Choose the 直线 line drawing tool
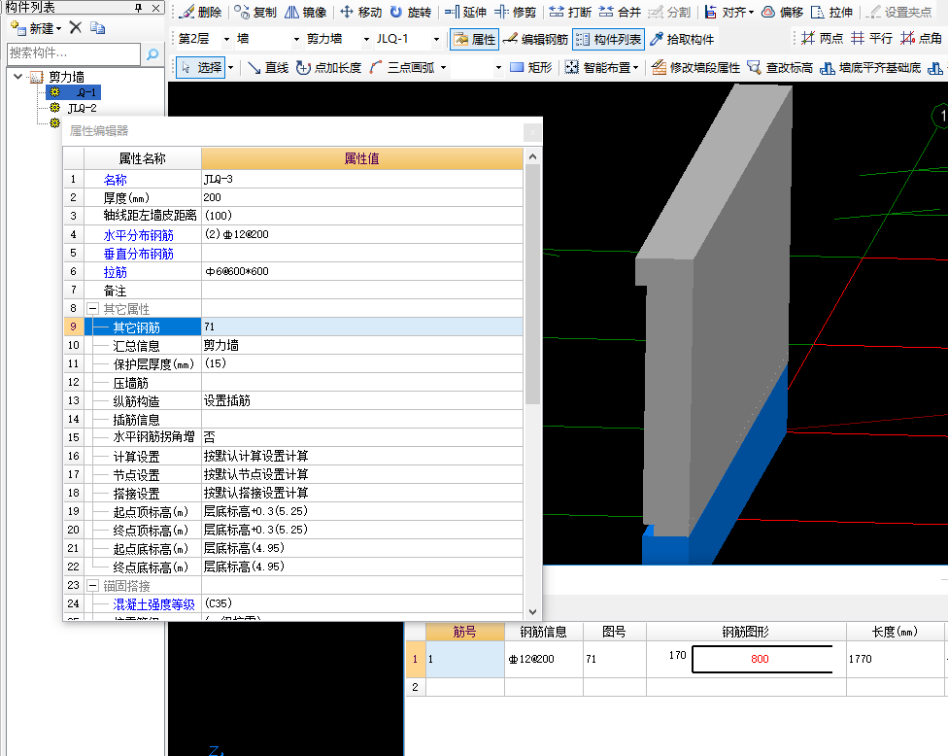 click(x=269, y=67)
